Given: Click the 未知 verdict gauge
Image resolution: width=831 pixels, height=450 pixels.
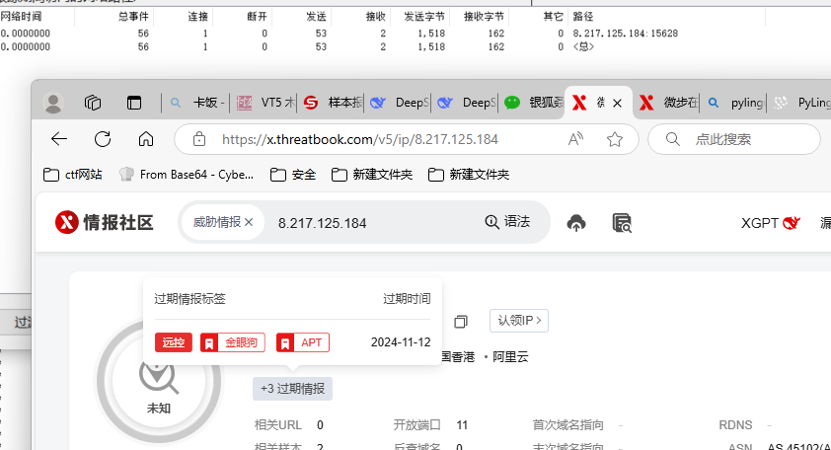Looking at the screenshot, I should [x=159, y=381].
